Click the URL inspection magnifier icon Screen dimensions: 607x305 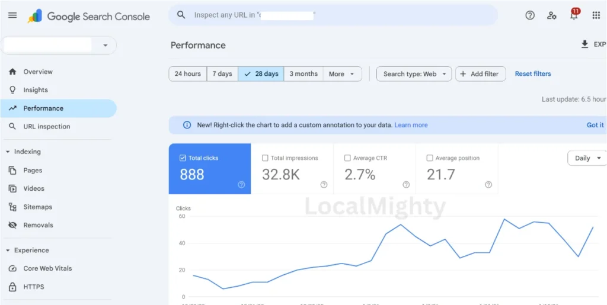coord(12,126)
